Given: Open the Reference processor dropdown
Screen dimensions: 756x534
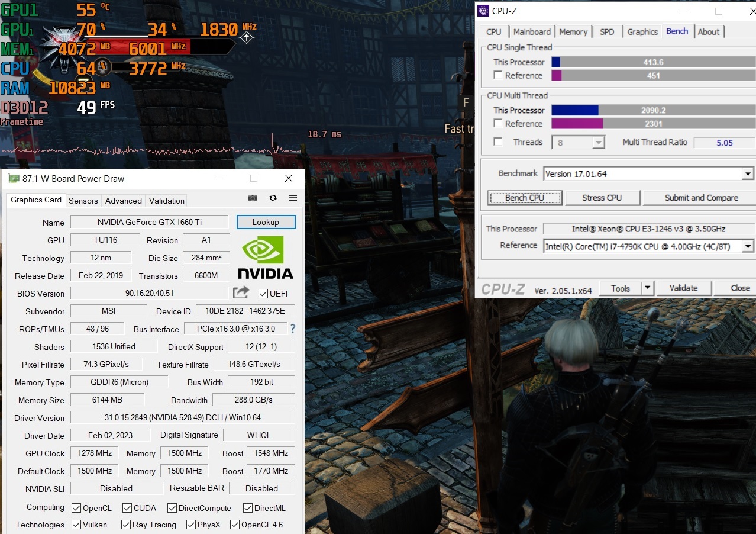Looking at the screenshot, I should (748, 246).
